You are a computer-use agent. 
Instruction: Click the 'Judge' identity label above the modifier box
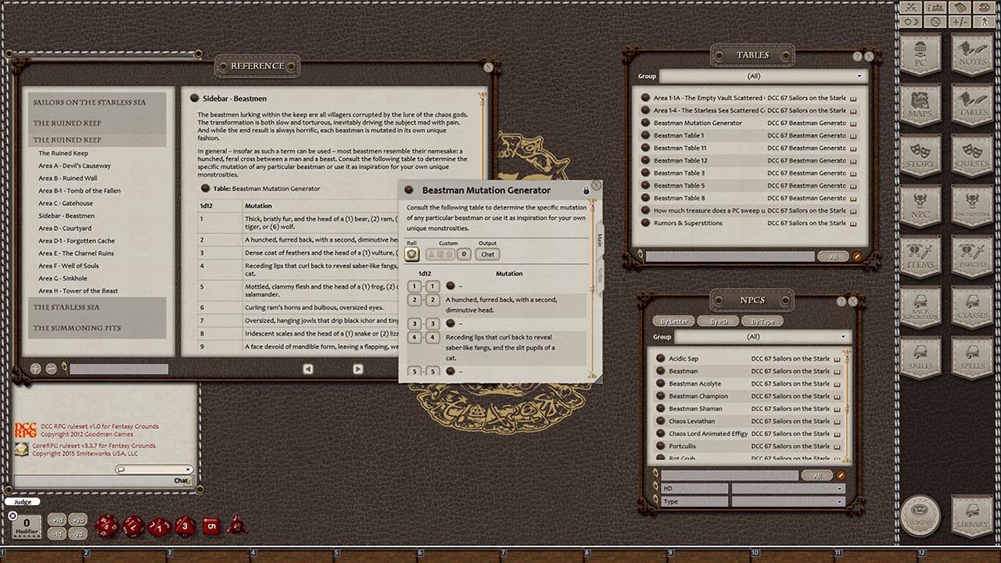[x=22, y=501]
